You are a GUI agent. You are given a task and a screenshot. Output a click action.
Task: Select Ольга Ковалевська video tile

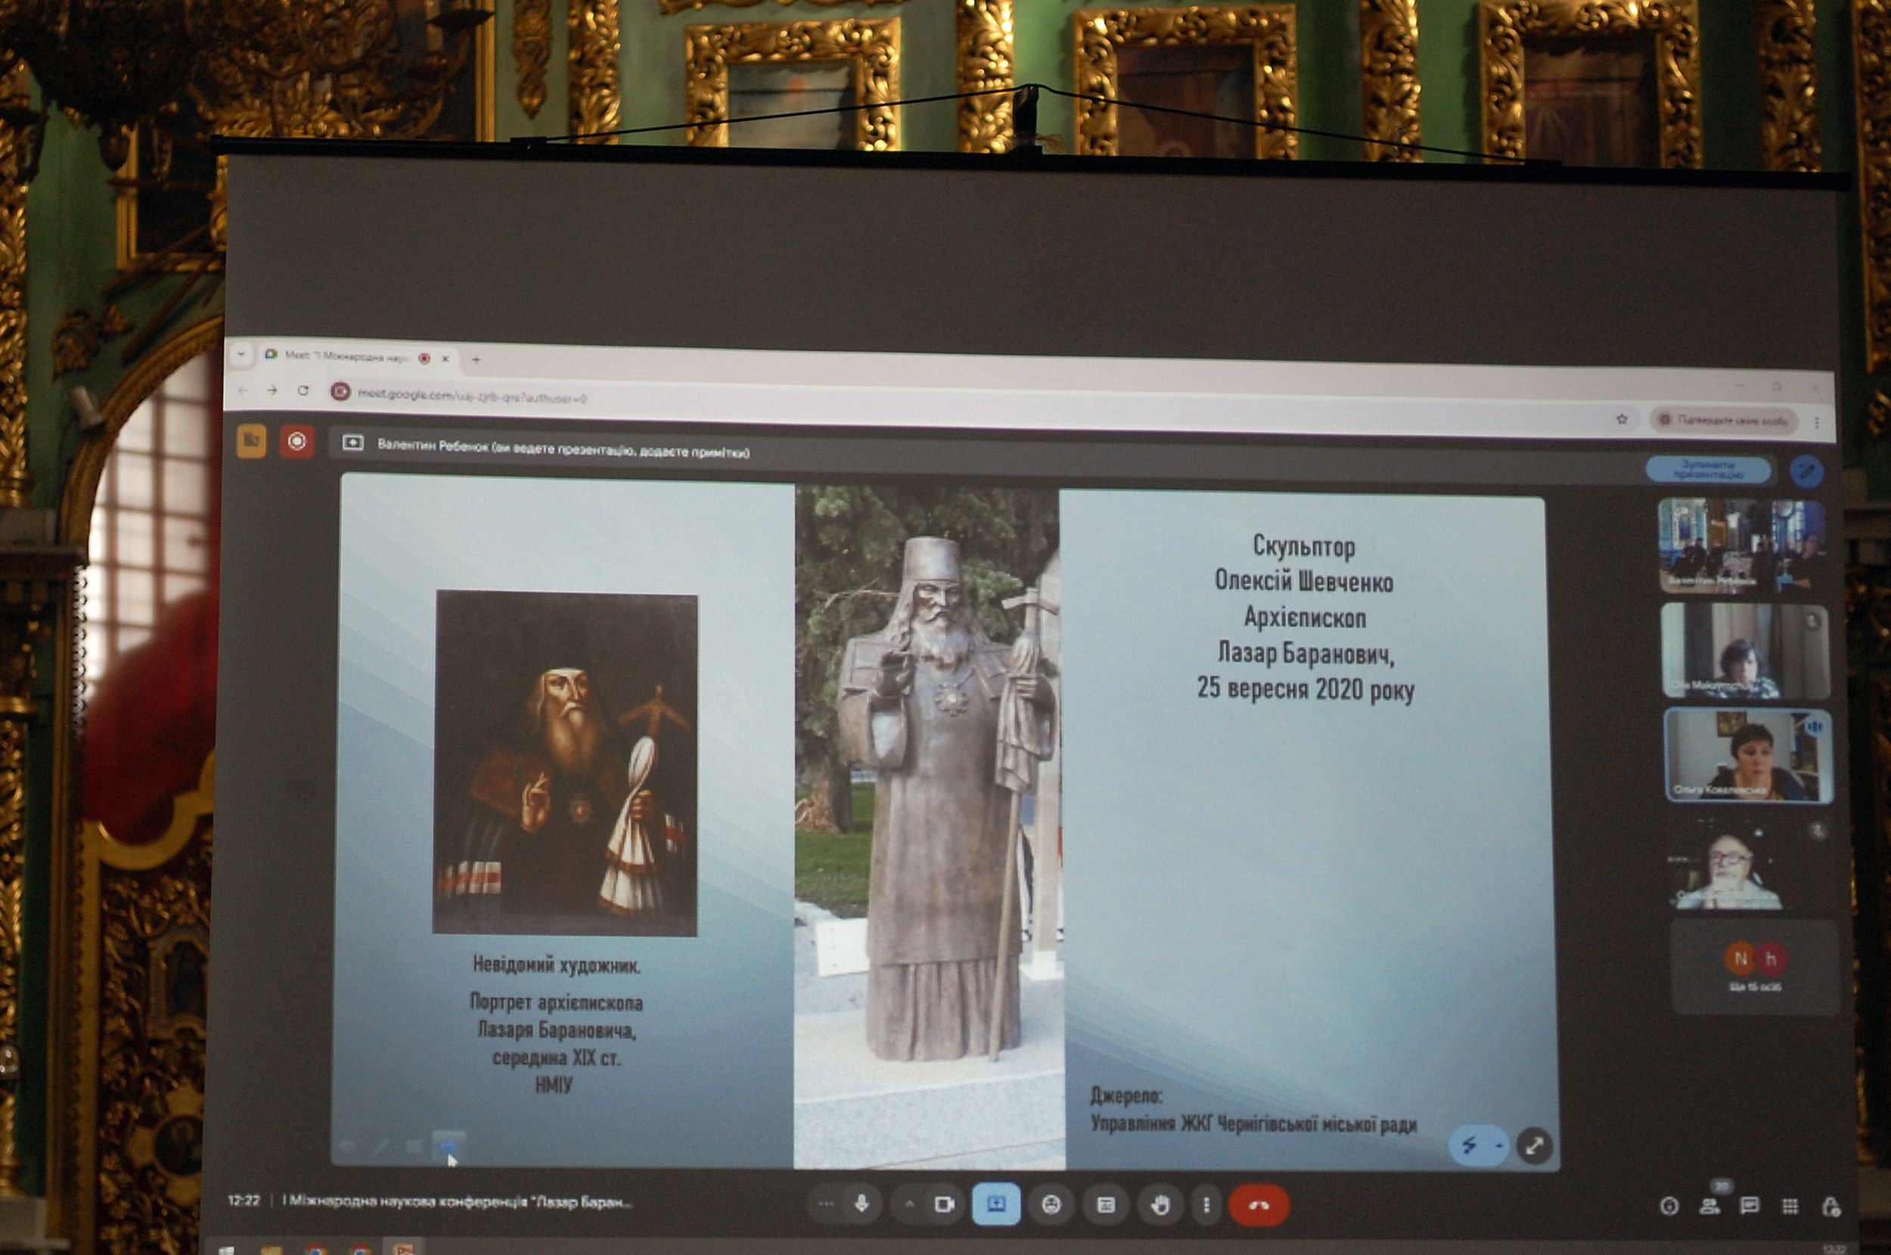pos(1748,755)
